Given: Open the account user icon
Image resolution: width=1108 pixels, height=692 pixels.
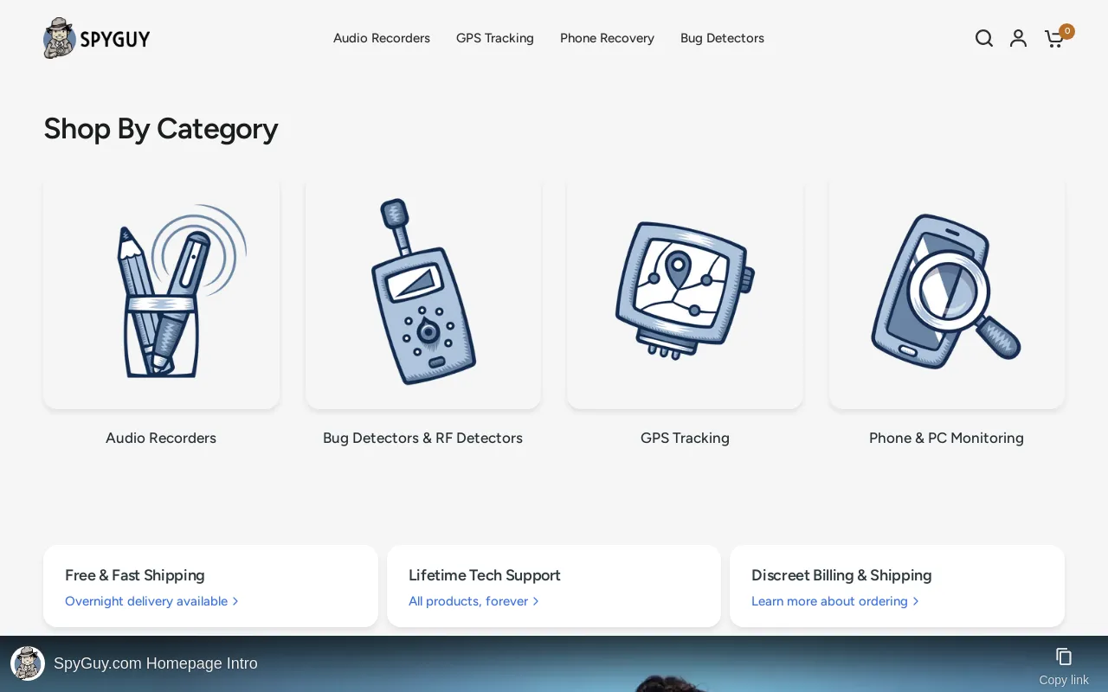Looking at the screenshot, I should click(1018, 38).
